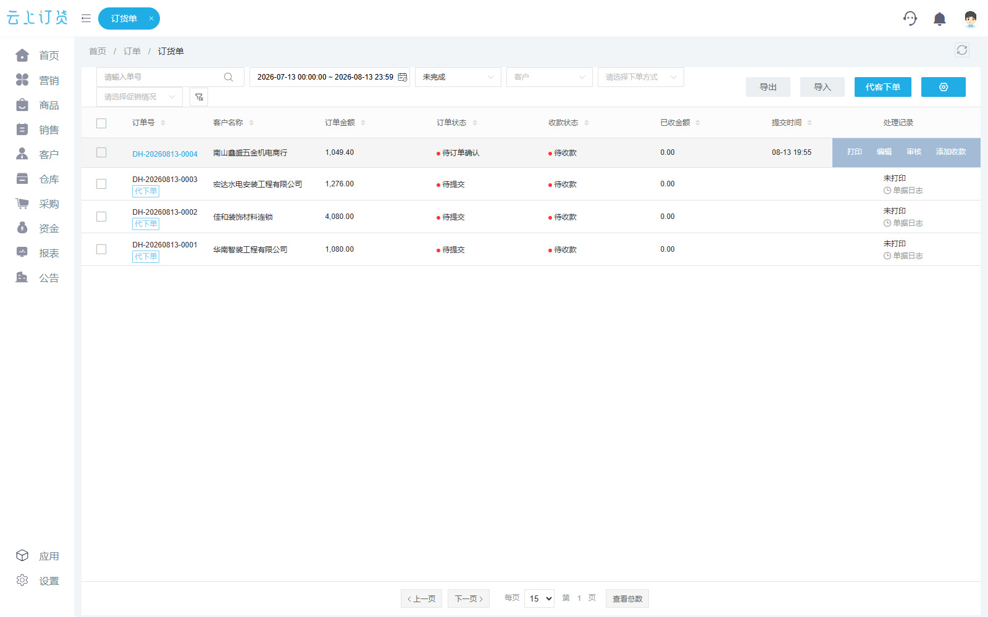The height and width of the screenshot is (617, 988).
Task: Open 商品 sidebar module
Action: 38,105
